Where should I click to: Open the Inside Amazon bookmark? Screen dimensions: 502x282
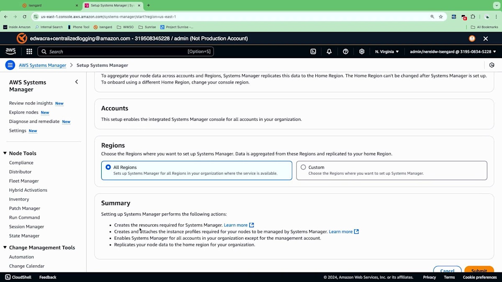[17, 27]
